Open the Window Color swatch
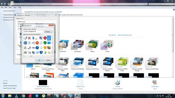The width and height of the screenshot is (175, 98). 80,82
